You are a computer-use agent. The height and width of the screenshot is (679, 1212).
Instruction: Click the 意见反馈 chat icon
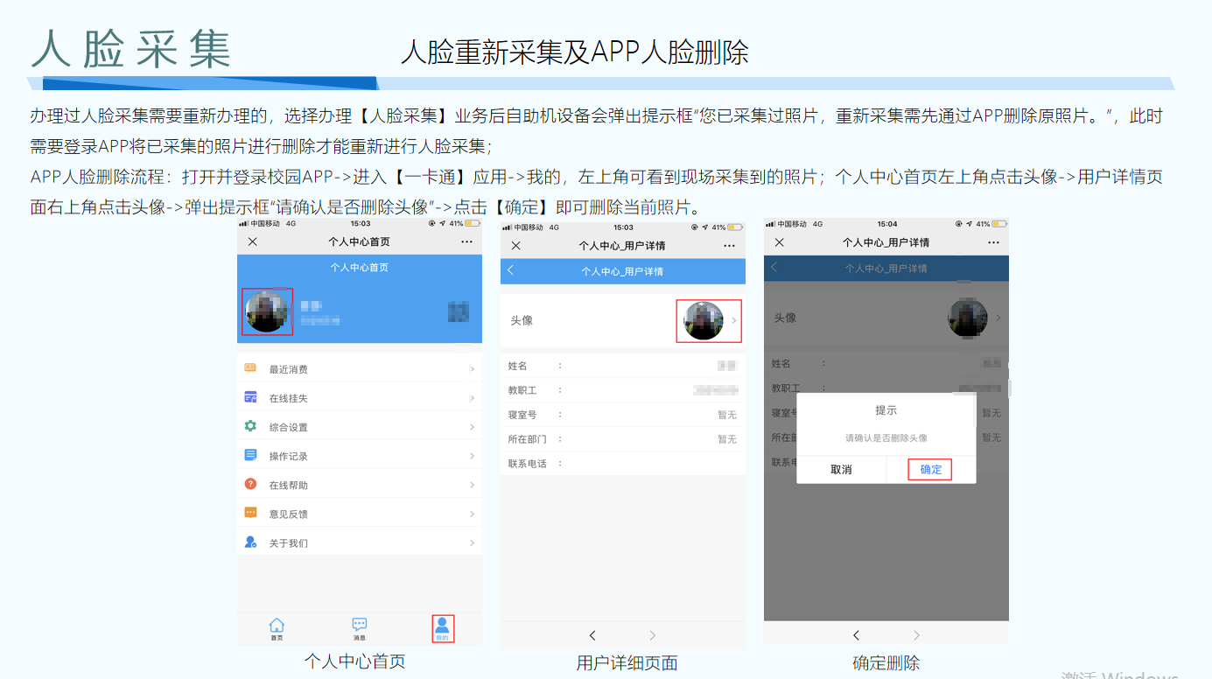click(250, 513)
